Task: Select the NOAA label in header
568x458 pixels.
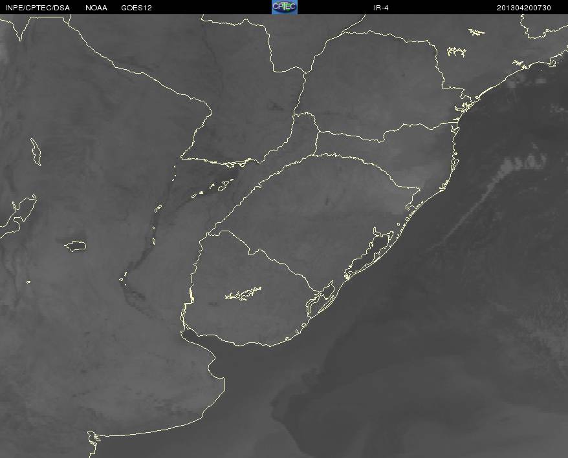Action: tap(96, 8)
